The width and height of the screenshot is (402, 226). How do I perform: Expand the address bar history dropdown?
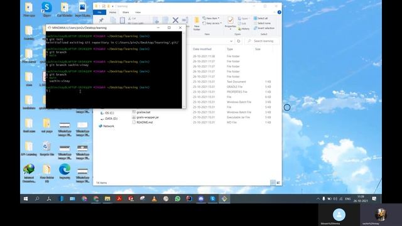click(232, 41)
